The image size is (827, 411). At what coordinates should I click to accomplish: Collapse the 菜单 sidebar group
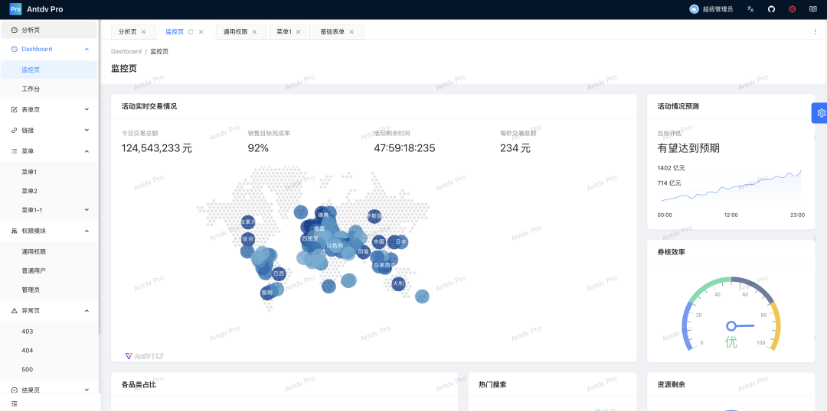point(87,151)
